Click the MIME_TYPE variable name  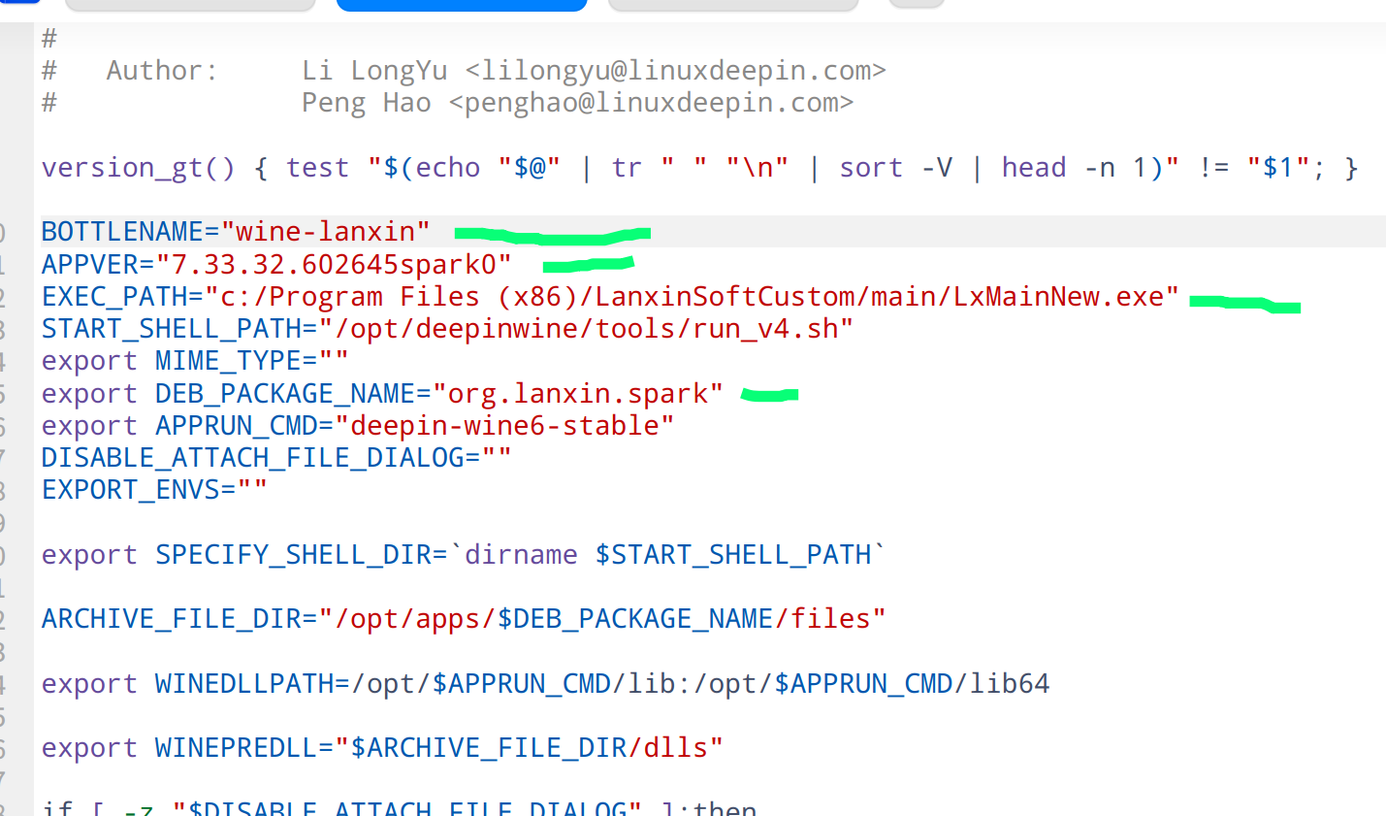[228, 361]
